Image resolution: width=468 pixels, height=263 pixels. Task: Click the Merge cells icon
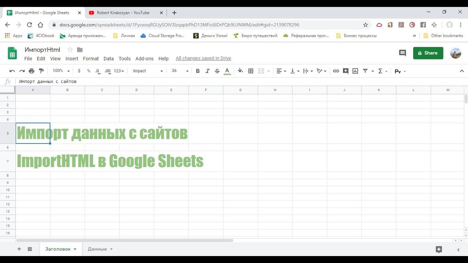point(261,71)
